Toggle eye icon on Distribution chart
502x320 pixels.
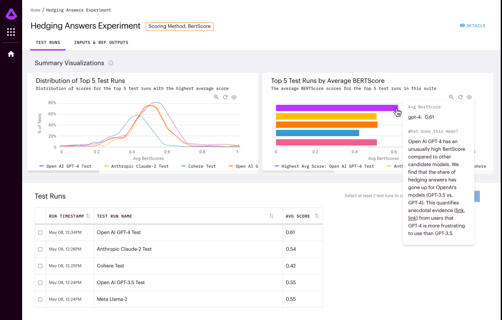click(234, 97)
